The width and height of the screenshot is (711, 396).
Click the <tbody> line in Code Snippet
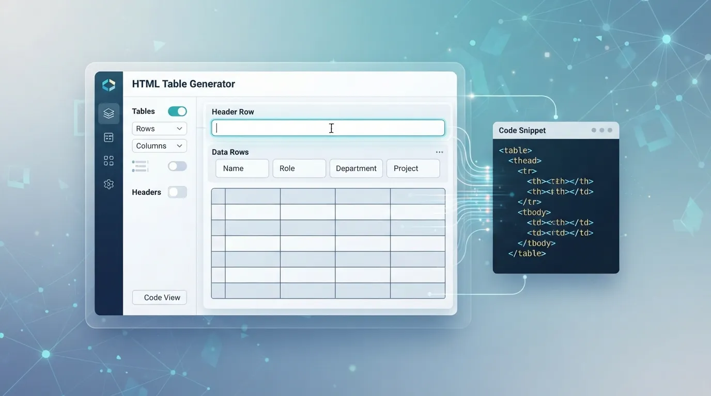tap(534, 212)
